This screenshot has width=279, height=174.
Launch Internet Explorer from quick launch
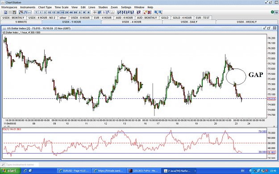(x=25, y=170)
